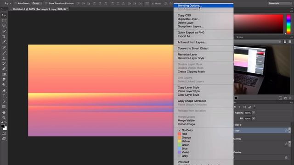294x165 pixels.
Task: Select Duplicate Layer menu entry
Action: (204, 19)
